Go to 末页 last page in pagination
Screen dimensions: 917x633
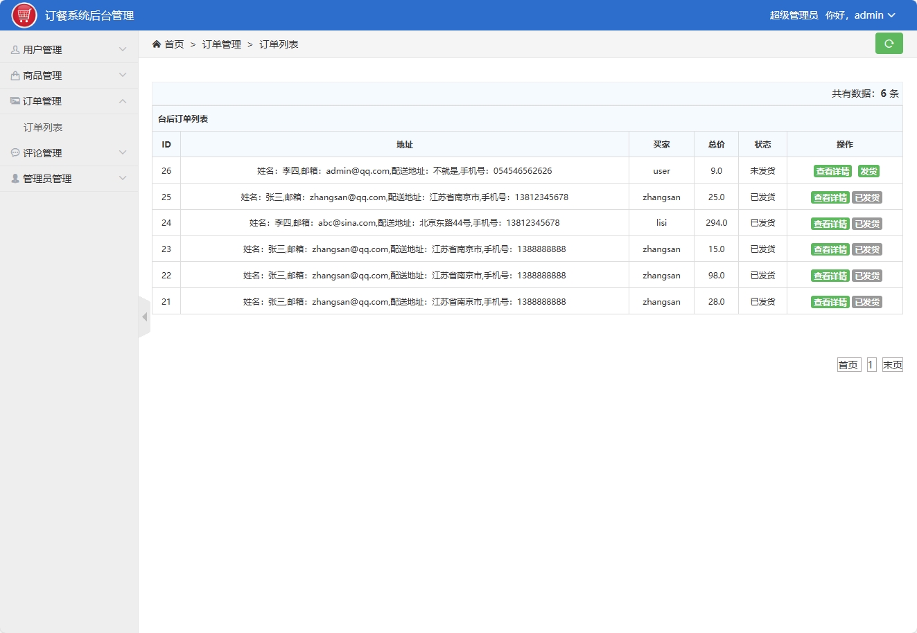tap(893, 364)
